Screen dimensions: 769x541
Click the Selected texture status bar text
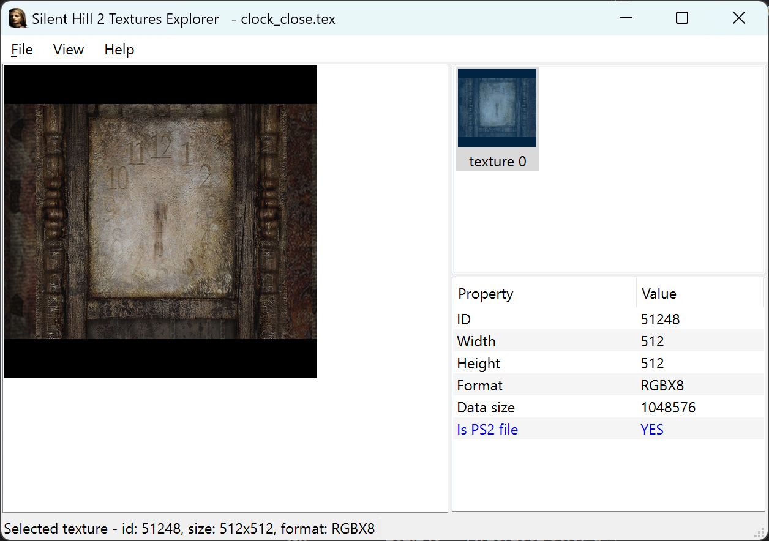coord(189,528)
